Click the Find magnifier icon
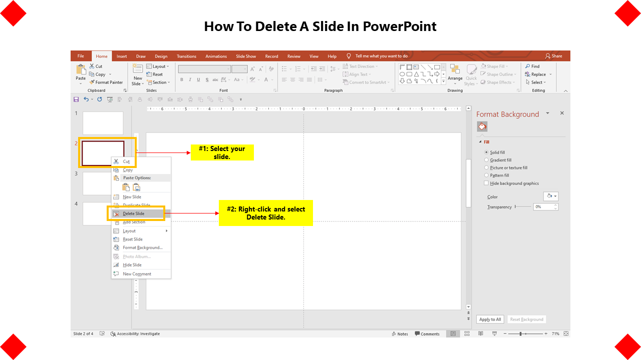This screenshot has height=360, width=641. tap(528, 66)
